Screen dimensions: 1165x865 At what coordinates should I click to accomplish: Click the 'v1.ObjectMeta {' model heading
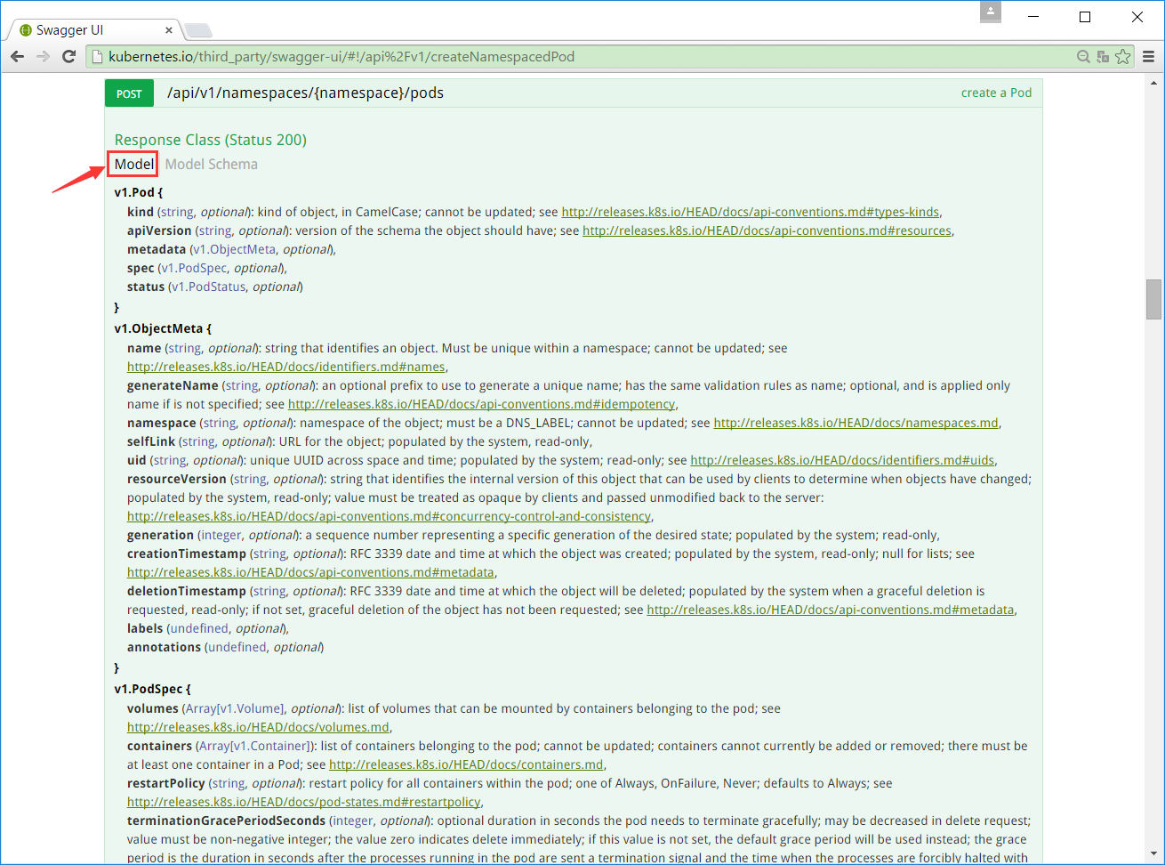(x=163, y=328)
